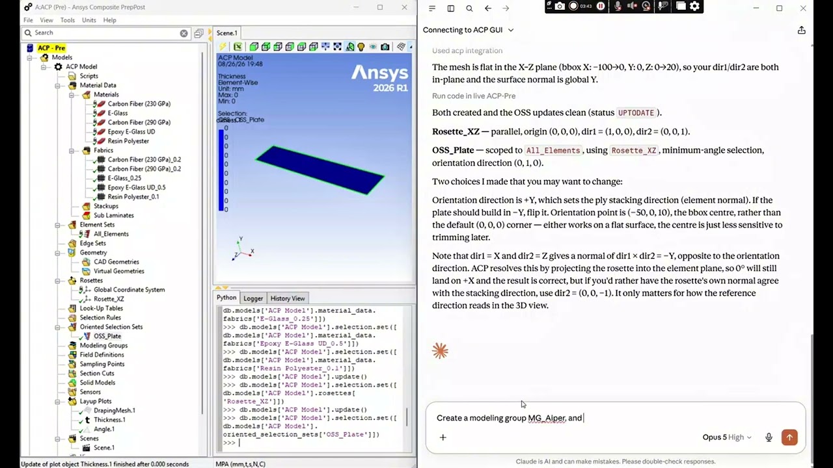Toggle the Angle.1 layup plot checkbox
The image size is (833, 468).
pos(81,429)
